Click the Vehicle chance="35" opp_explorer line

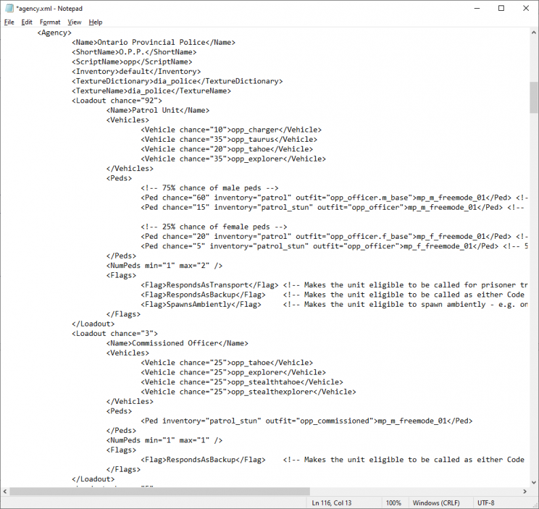coord(233,159)
